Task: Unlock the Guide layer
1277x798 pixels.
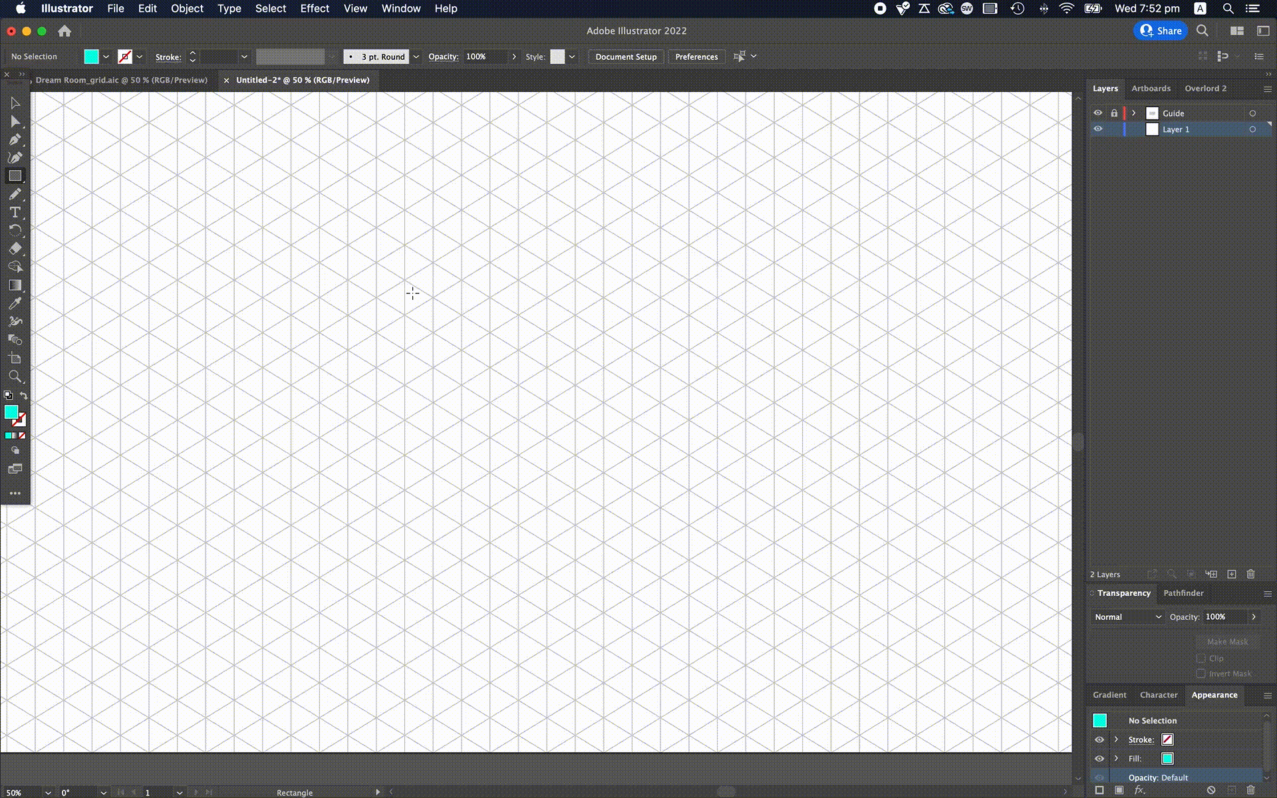Action: pos(1114,113)
